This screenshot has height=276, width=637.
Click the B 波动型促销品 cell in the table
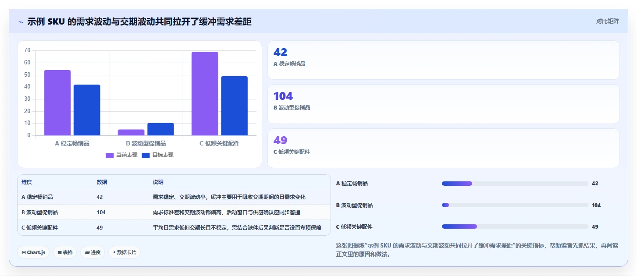point(39,212)
